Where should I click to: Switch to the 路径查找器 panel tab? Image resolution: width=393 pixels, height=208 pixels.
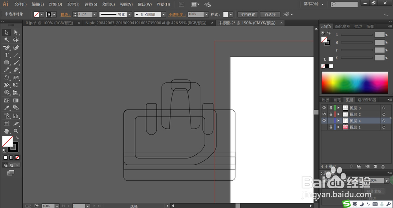point(367,100)
